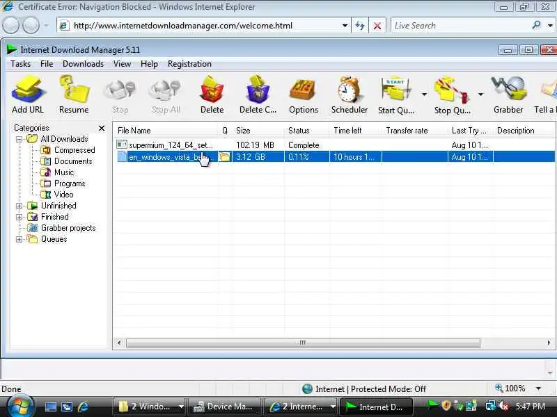Open the Options toolbar icon
557x417 pixels.
(x=304, y=95)
